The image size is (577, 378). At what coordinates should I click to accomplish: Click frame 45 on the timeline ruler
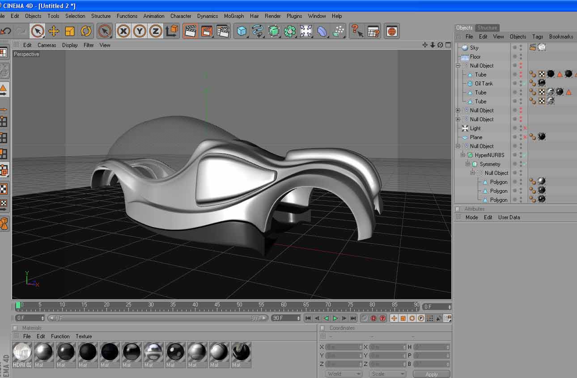pyautogui.click(x=217, y=305)
